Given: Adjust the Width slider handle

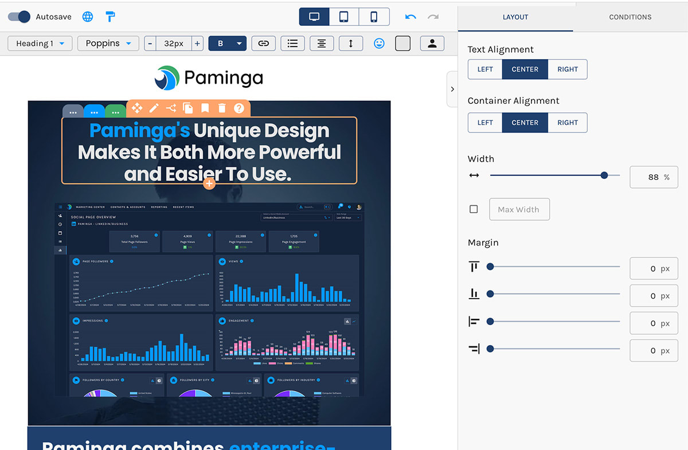Looking at the screenshot, I should 604,175.
